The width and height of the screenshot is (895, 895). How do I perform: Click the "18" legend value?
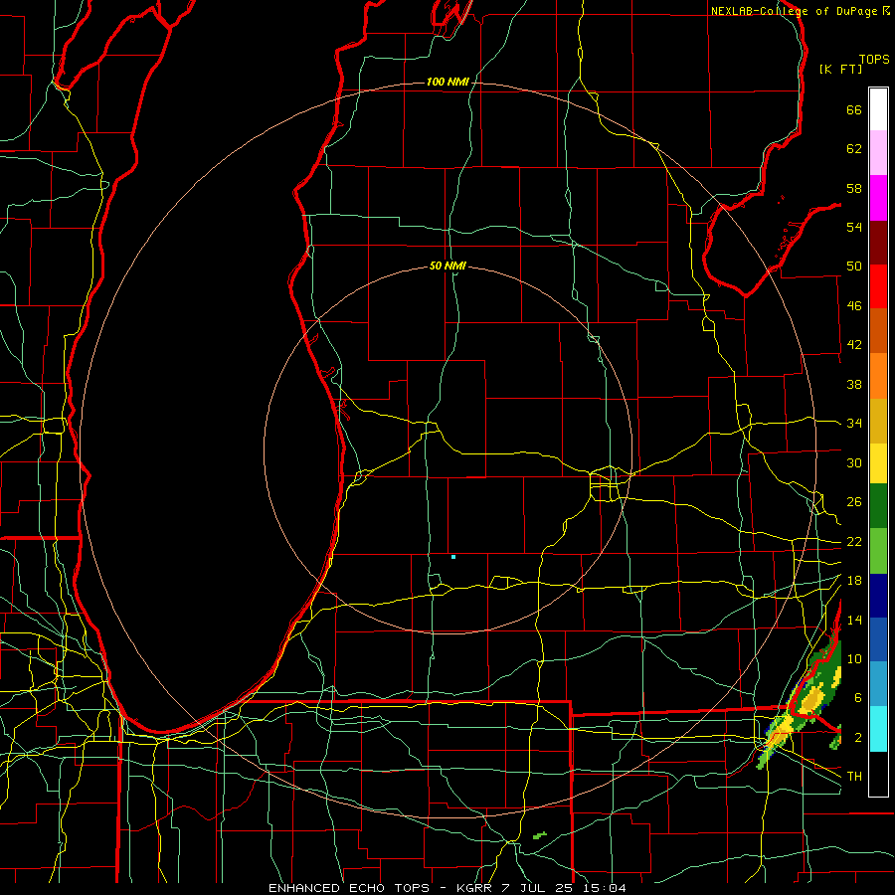pyautogui.click(x=854, y=581)
